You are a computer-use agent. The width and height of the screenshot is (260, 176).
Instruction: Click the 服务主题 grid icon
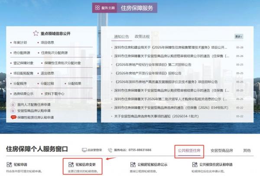[97, 8]
